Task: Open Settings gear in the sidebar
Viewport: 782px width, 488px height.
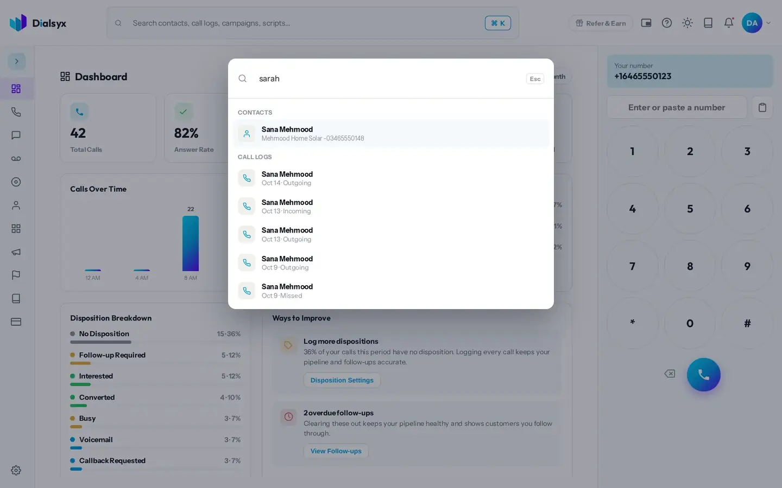Action: [16, 470]
